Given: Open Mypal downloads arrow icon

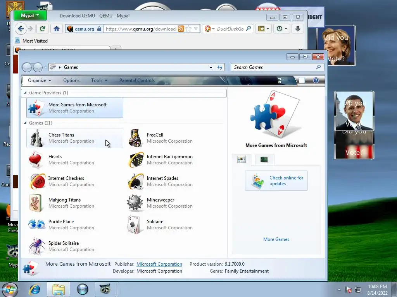Looking at the screenshot, I should [x=298, y=29].
